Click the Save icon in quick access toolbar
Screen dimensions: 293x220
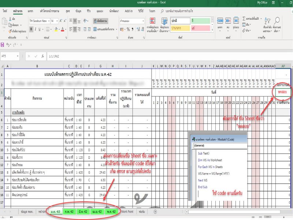pyautogui.click(x=3, y=44)
